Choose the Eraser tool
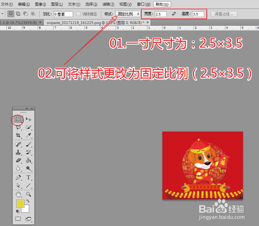Viewport: 259px width, 226px height. 18,160
